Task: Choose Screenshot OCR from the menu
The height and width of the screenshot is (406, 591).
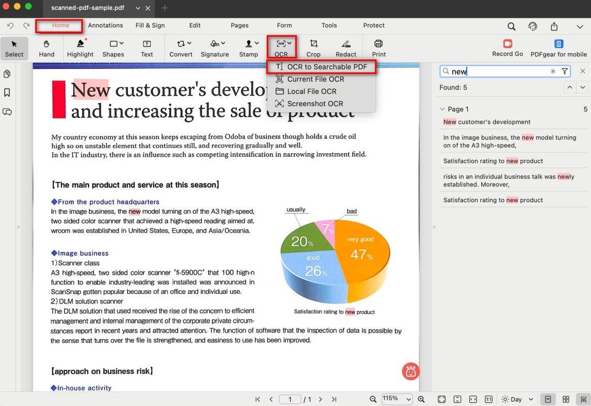Action: coord(315,103)
